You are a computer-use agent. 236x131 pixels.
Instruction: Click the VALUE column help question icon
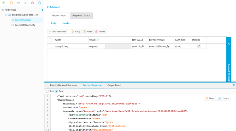tap(98, 40)
